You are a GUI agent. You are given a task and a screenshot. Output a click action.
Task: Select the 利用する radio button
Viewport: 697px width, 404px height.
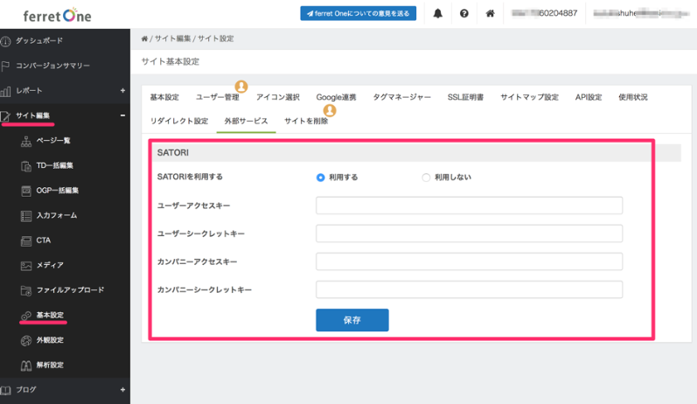click(x=320, y=178)
